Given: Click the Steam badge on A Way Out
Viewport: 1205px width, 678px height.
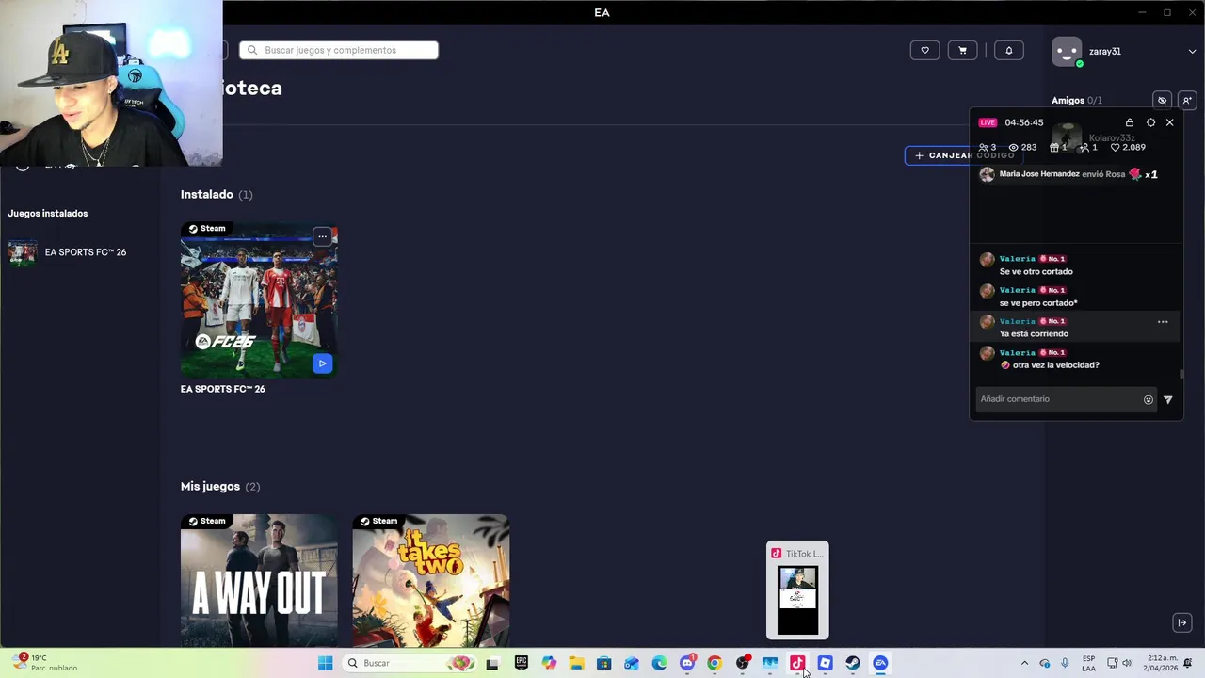Looking at the screenshot, I should click(x=207, y=521).
